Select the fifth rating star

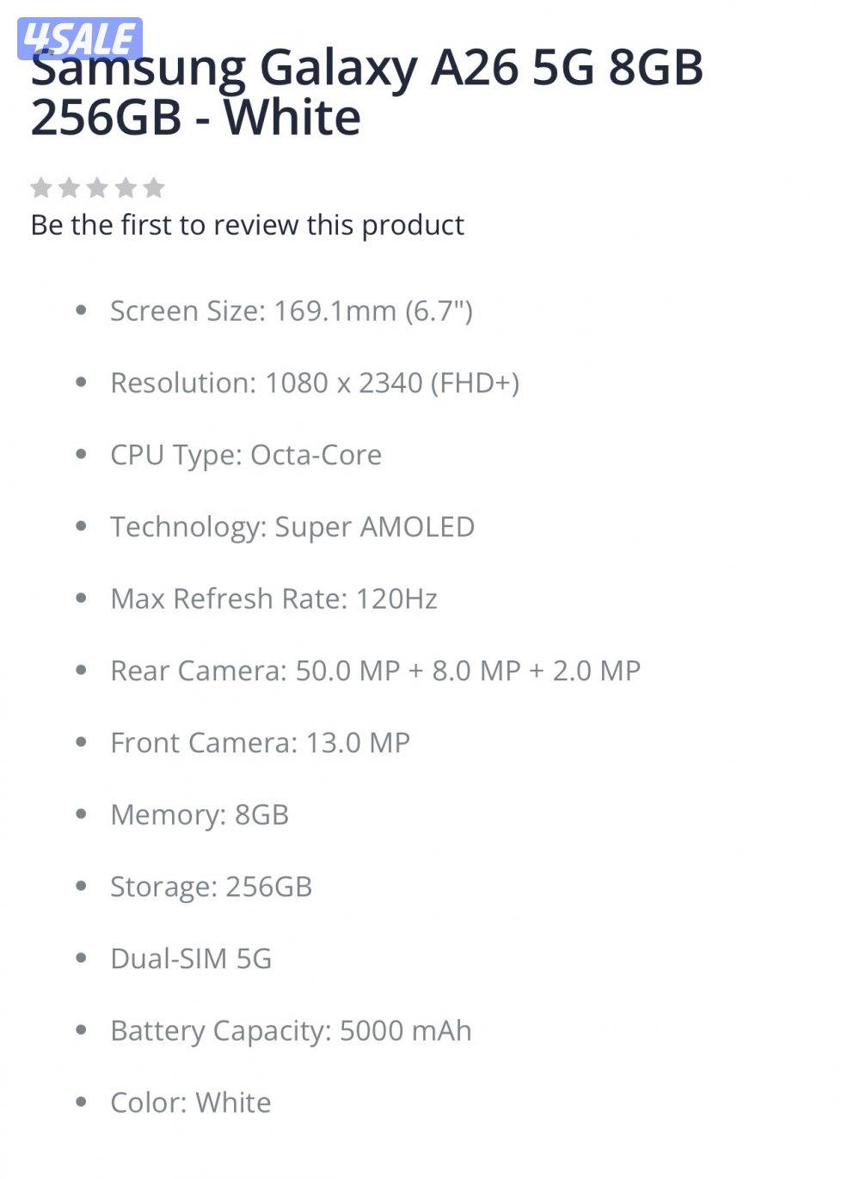pos(155,187)
